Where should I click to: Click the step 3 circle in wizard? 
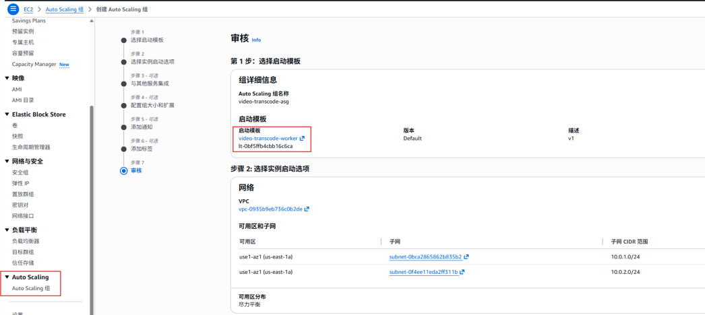tap(123, 83)
